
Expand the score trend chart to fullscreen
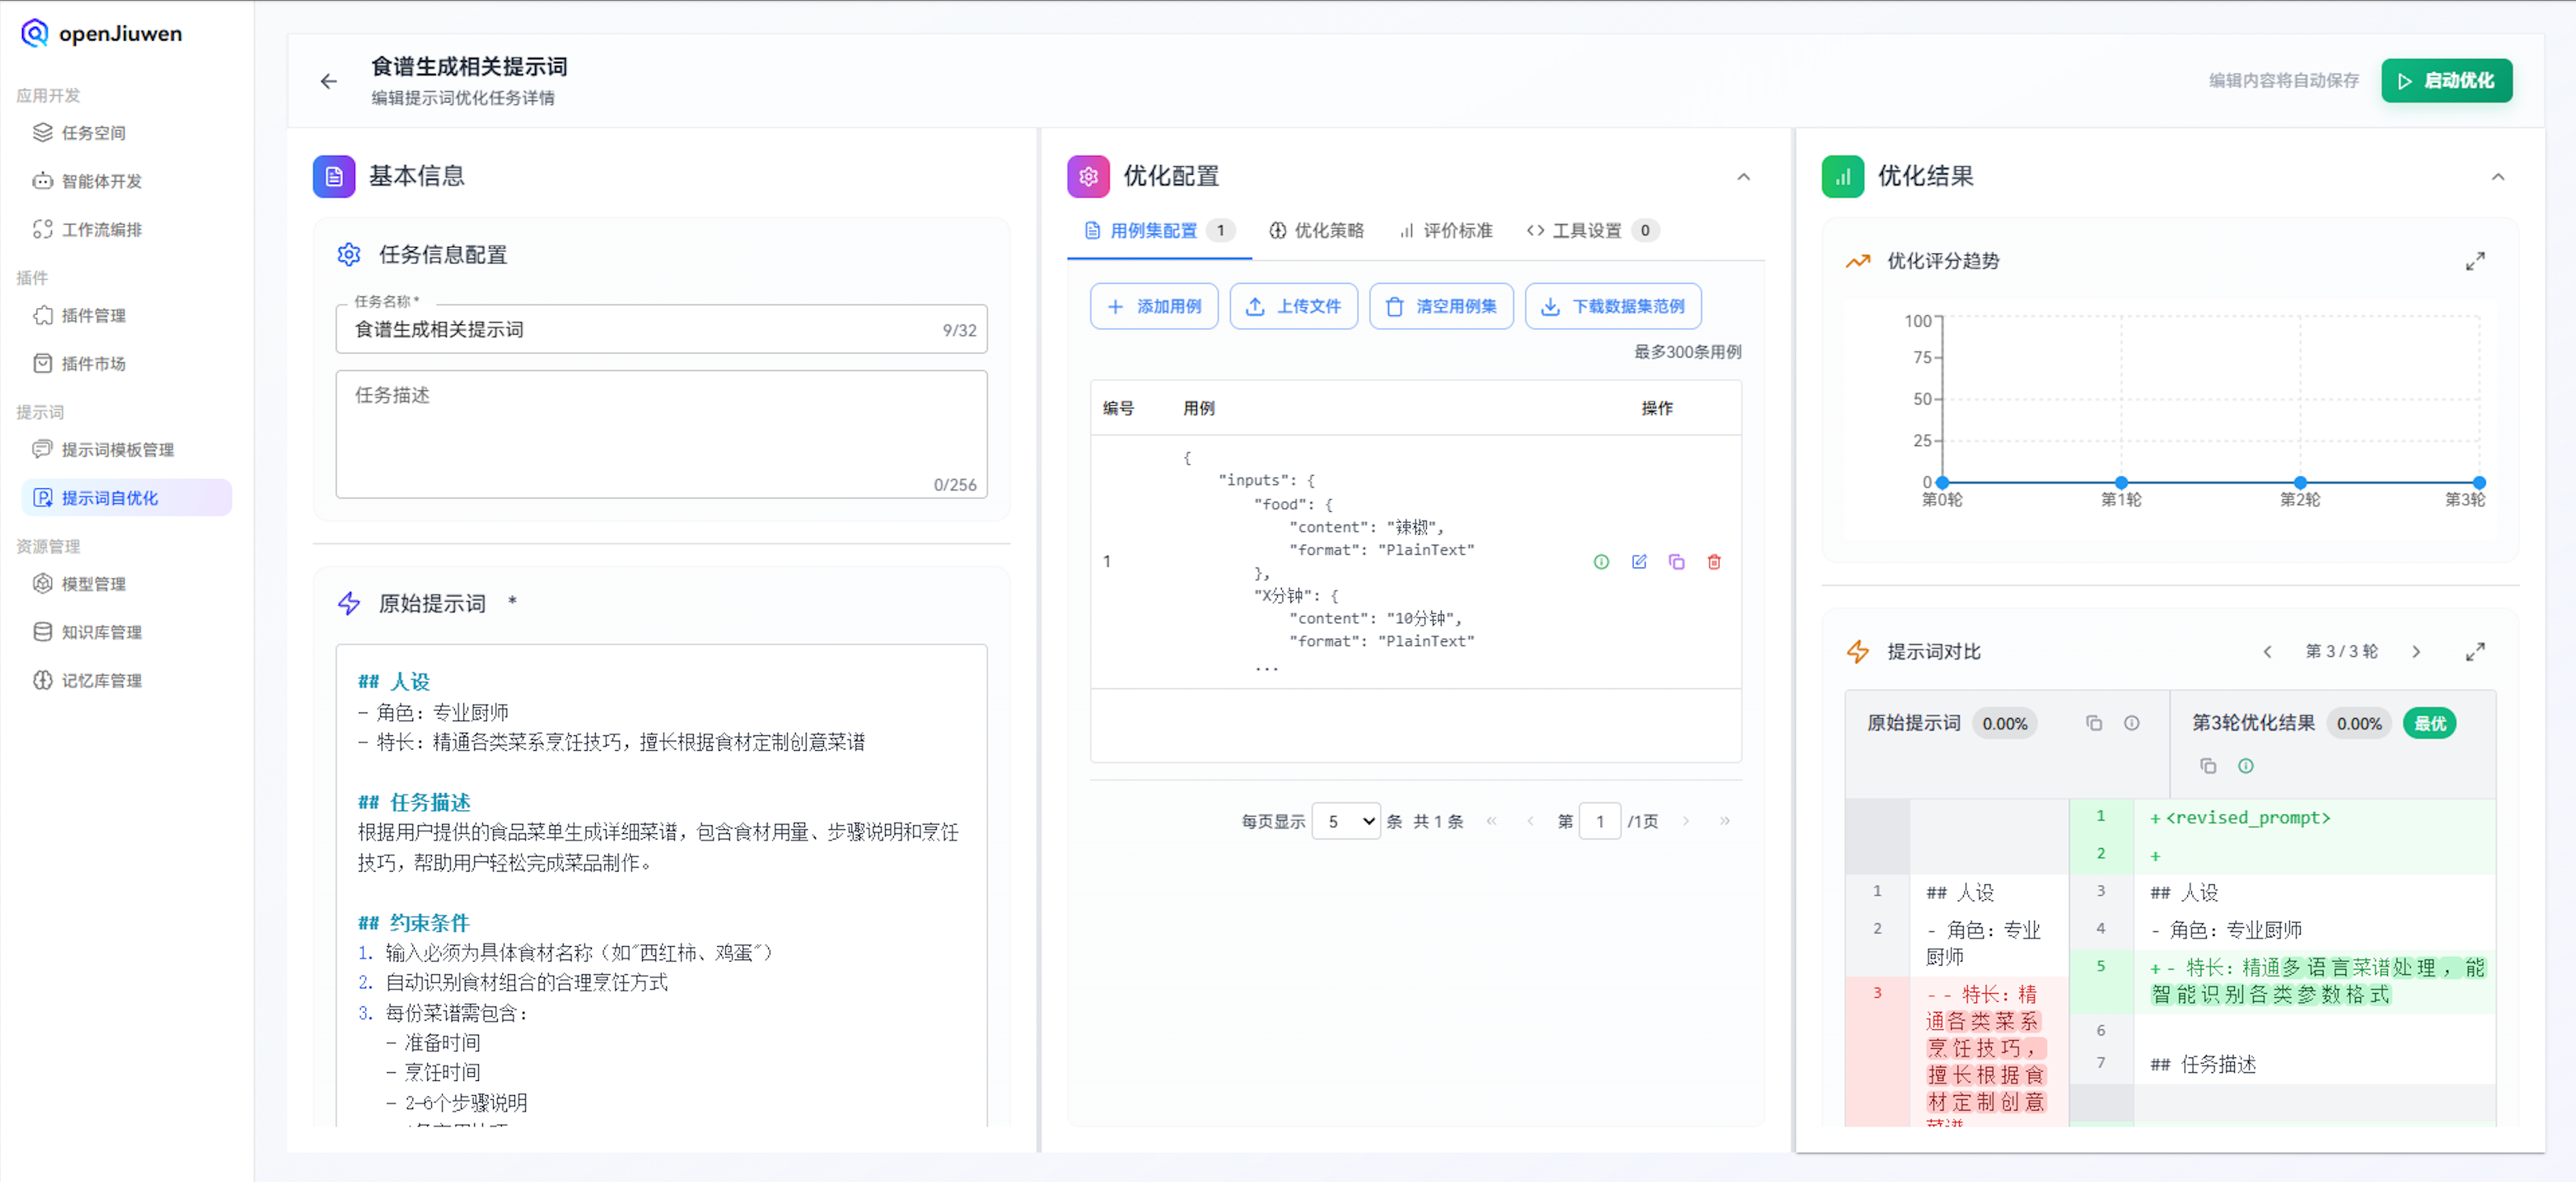2474,261
